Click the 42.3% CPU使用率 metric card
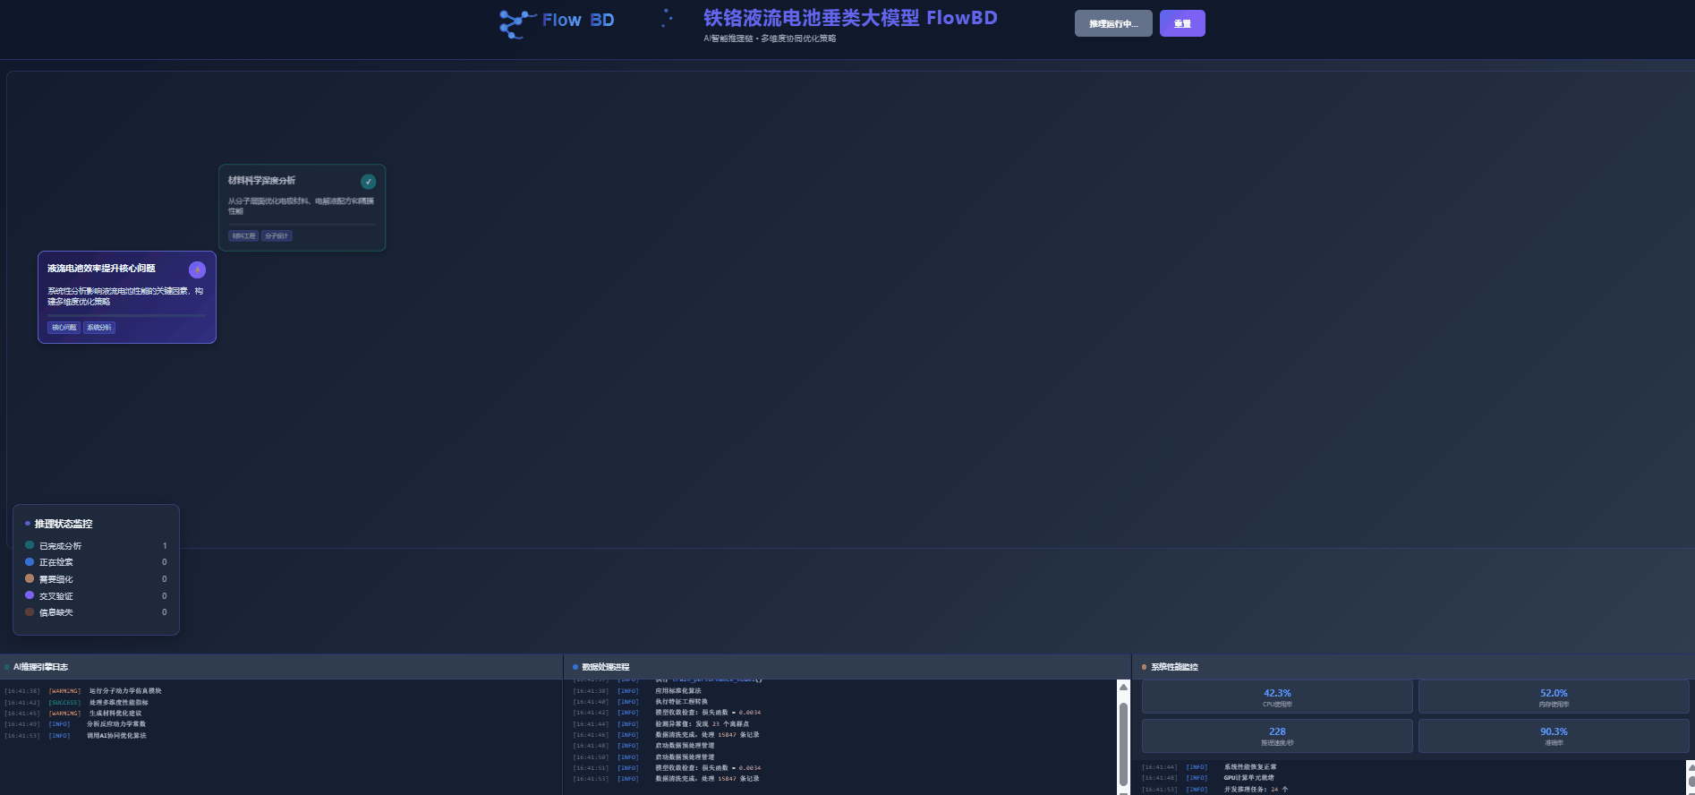The height and width of the screenshot is (795, 1695). tap(1277, 697)
